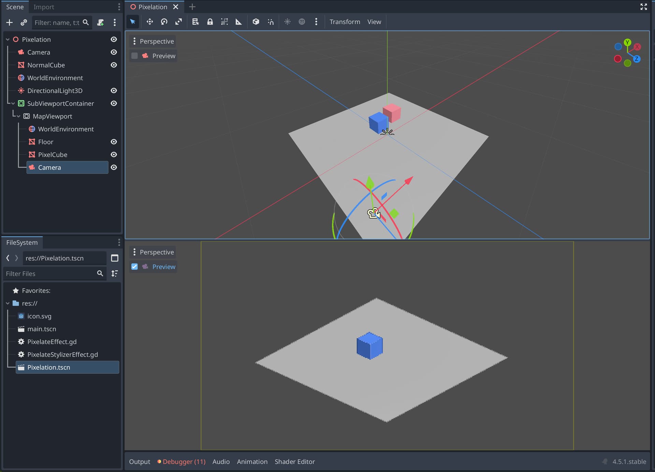The image size is (655, 472).
Task: Click the Add Child Node plus icon
Action: pyautogui.click(x=9, y=22)
